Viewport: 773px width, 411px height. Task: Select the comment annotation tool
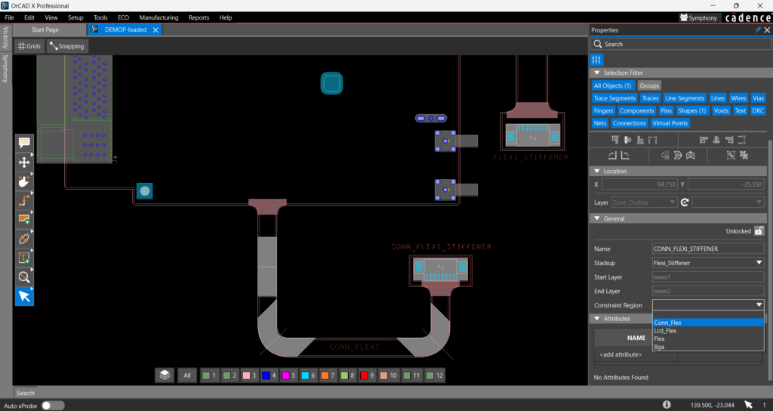(24, 143)
